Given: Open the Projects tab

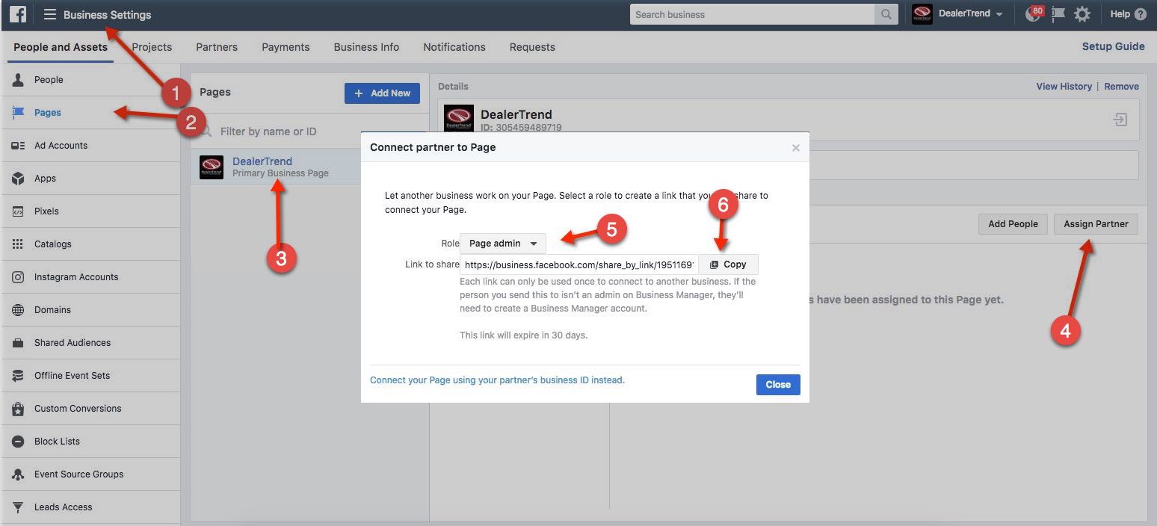Looking at the screenshot, I should click(x=152, y=47).
